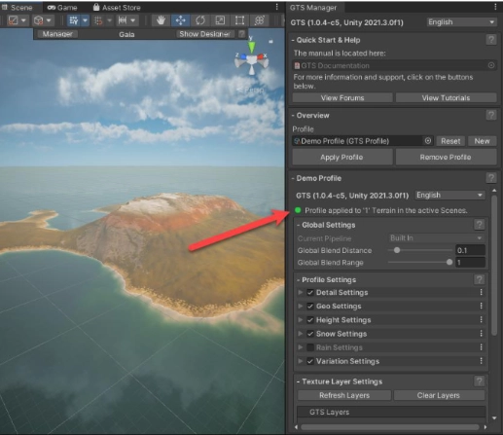Expand the Variation Settings foldout
The image size is (503, 435).
[301, 361]
